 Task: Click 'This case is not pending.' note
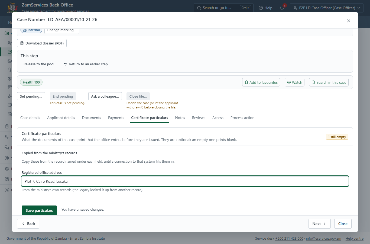pos(67,103)
